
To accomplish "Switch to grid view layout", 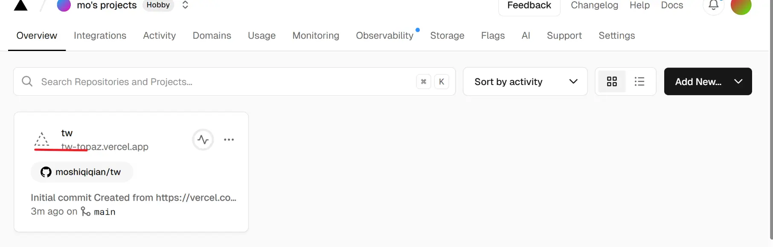I will [x=612, y=81].
